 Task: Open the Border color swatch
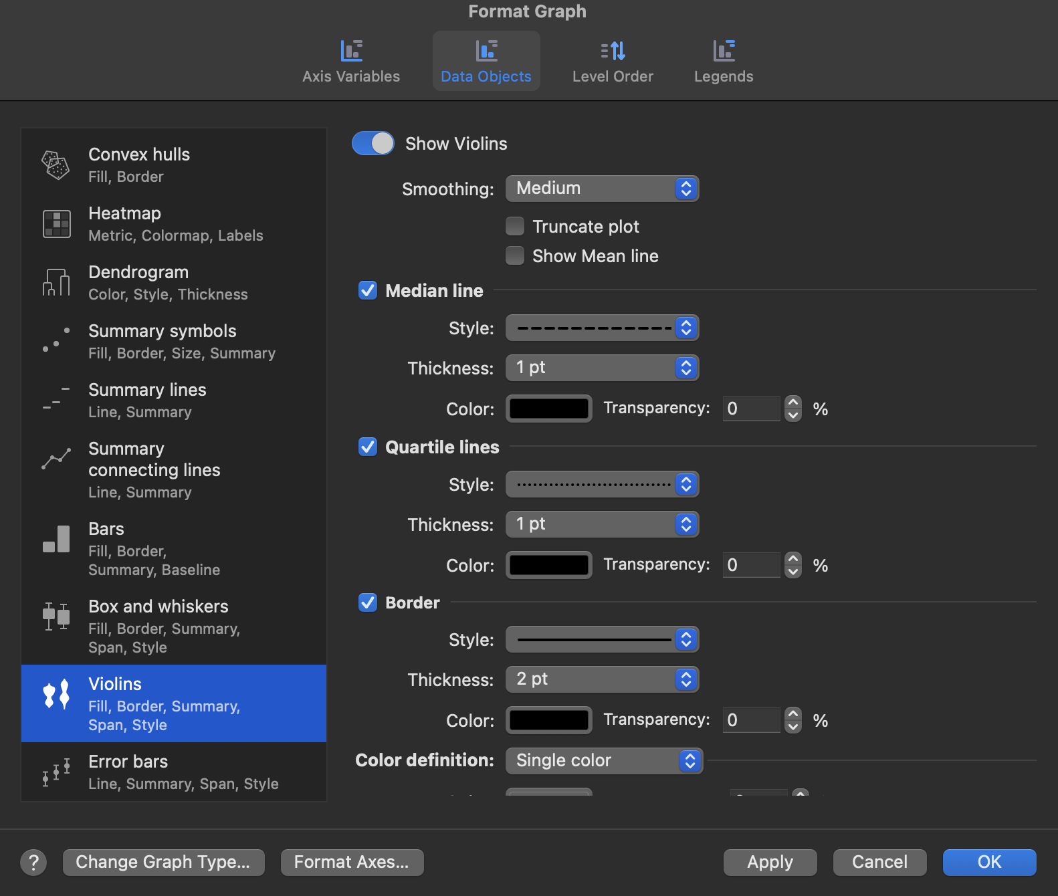click(549, 720)
